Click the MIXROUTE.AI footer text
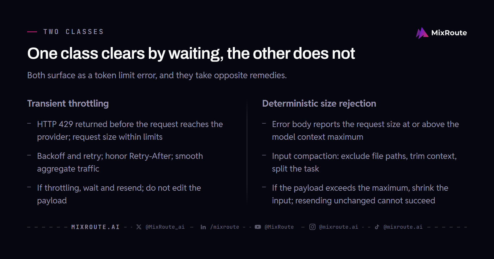The image size is (494, 259). point(95,227)
